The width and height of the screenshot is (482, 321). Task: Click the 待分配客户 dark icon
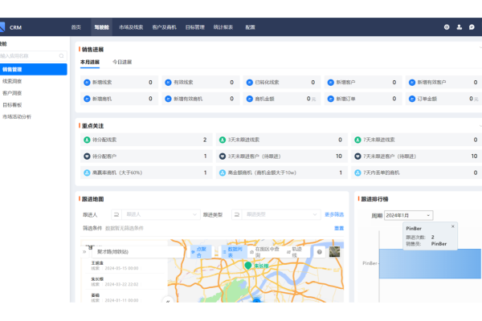(x=87, y=156)
